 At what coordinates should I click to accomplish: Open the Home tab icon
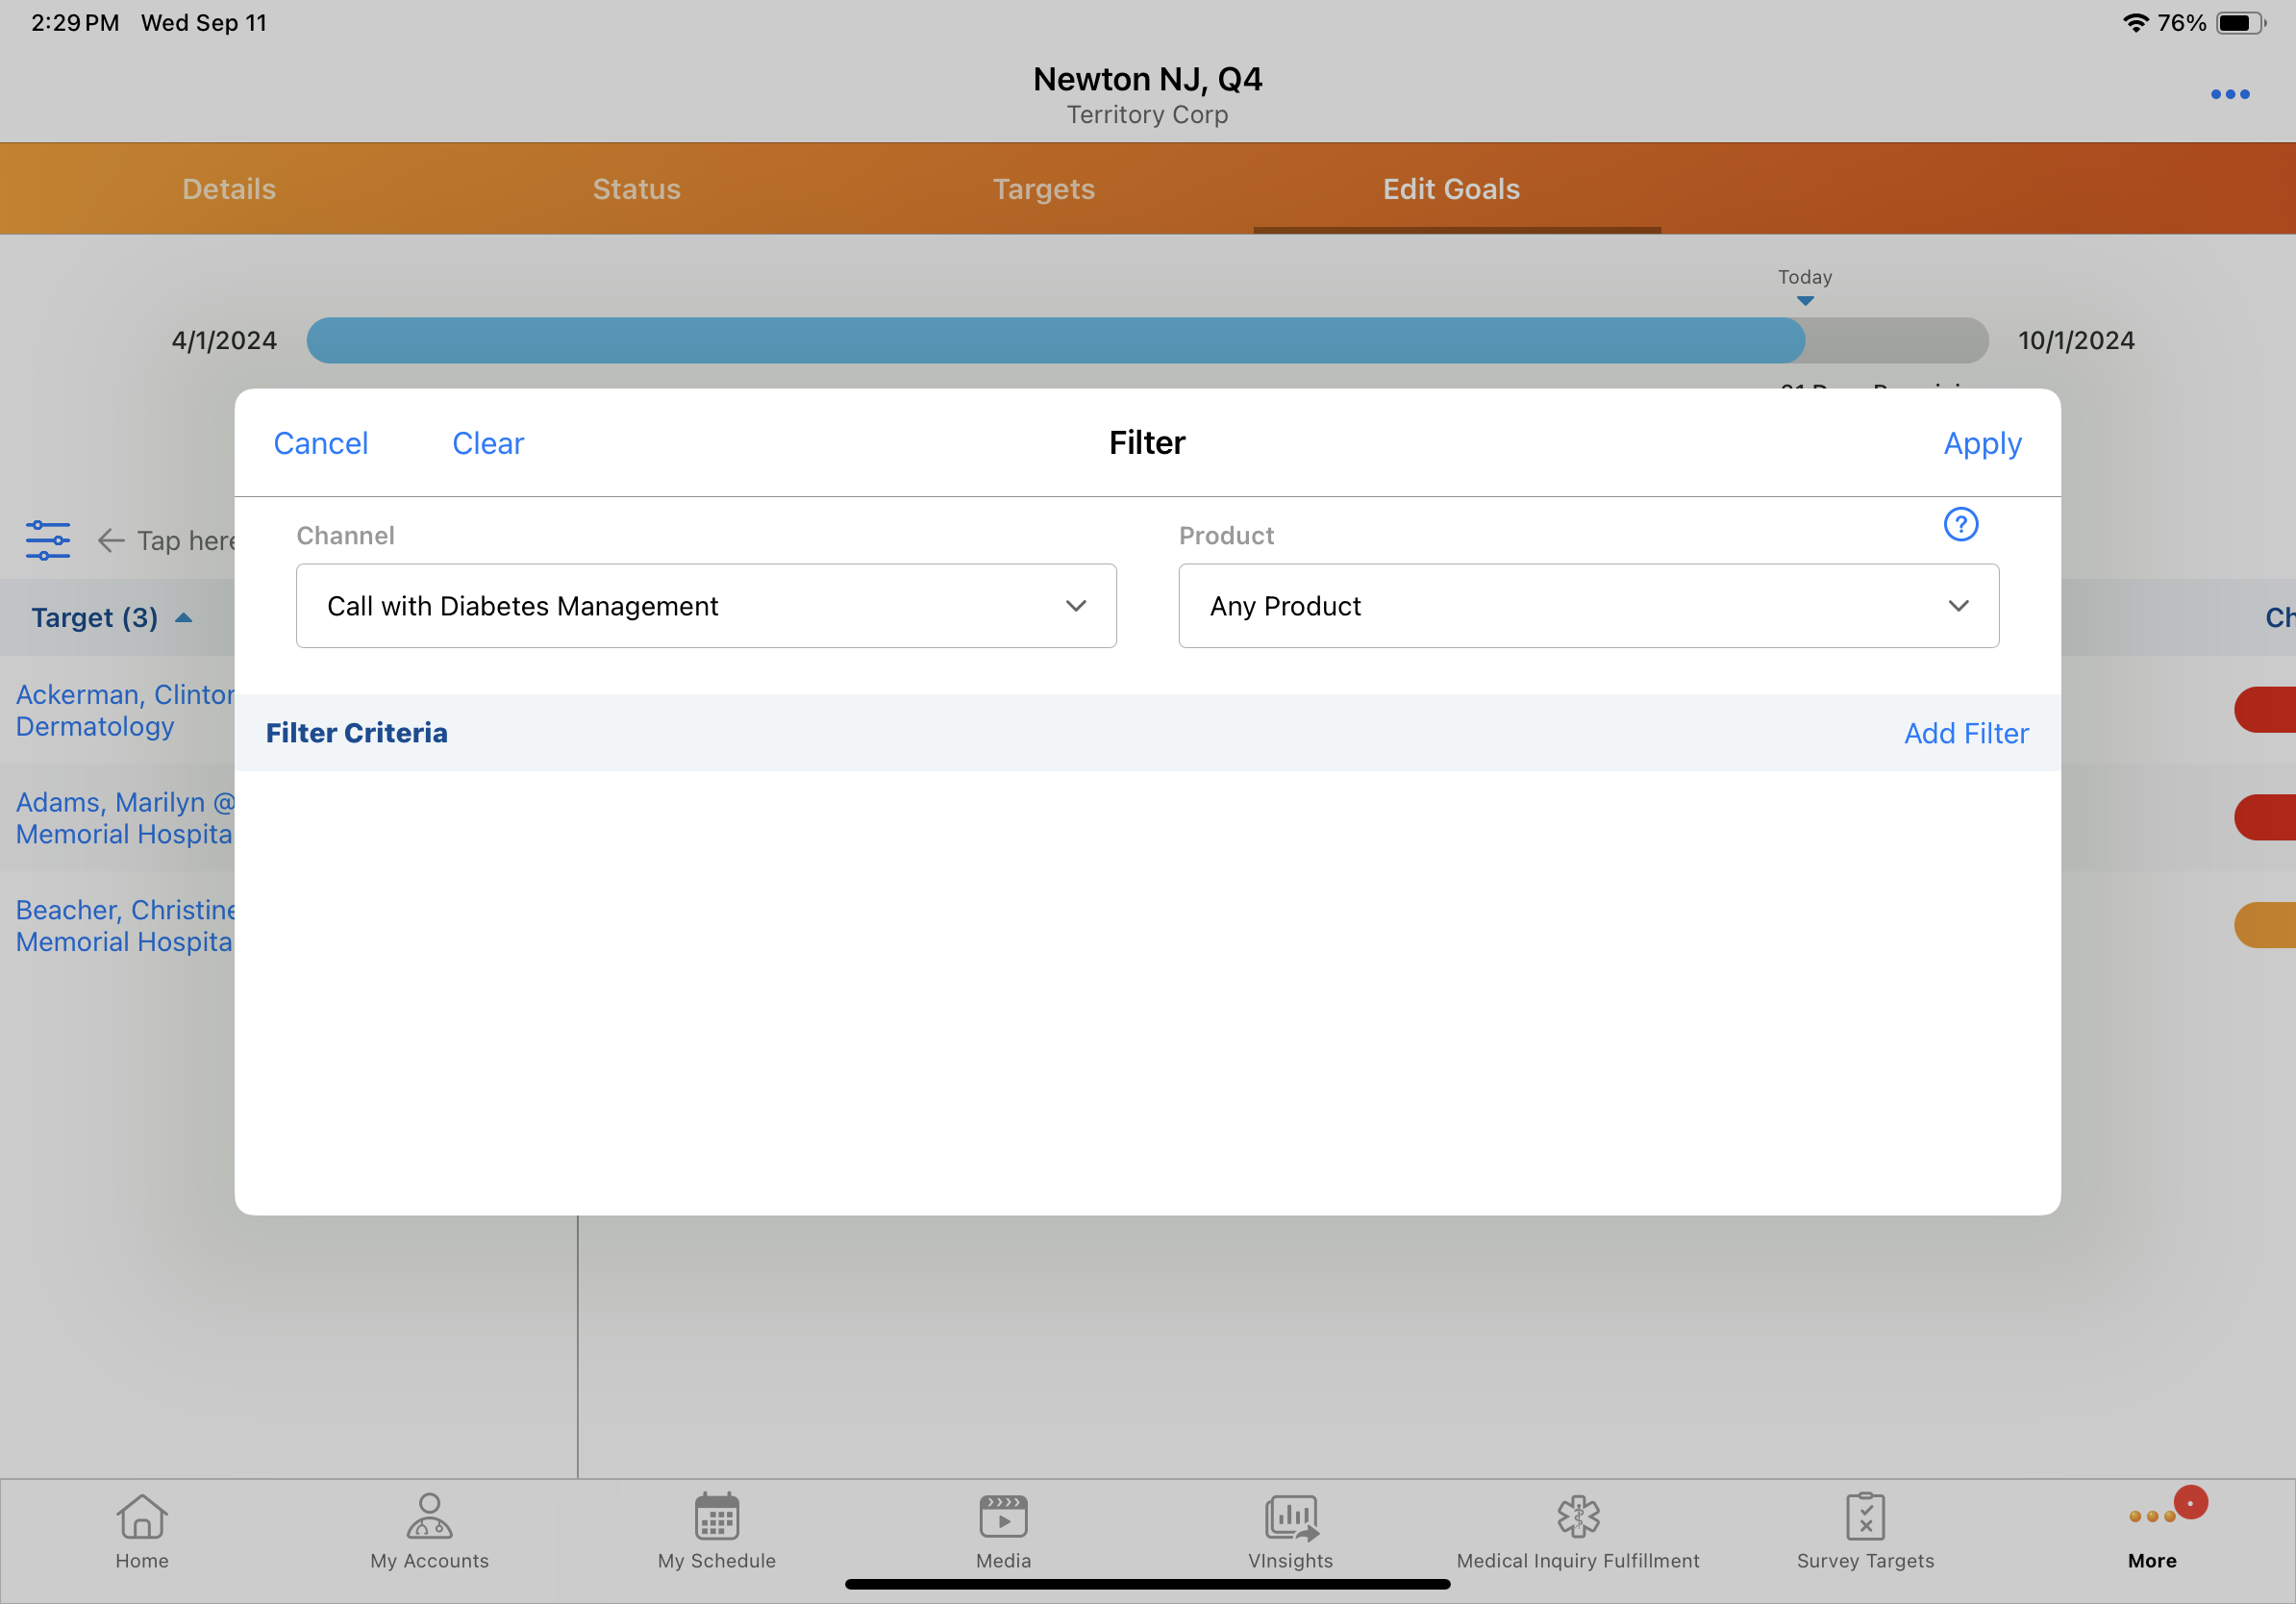pyautogui.click(x=141, y=1518)
